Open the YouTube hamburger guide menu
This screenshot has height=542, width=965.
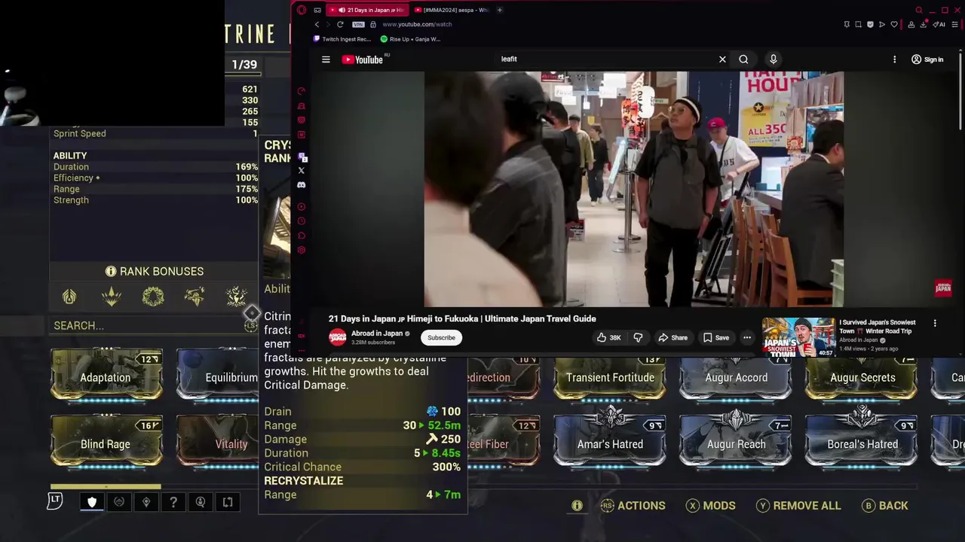326,59
